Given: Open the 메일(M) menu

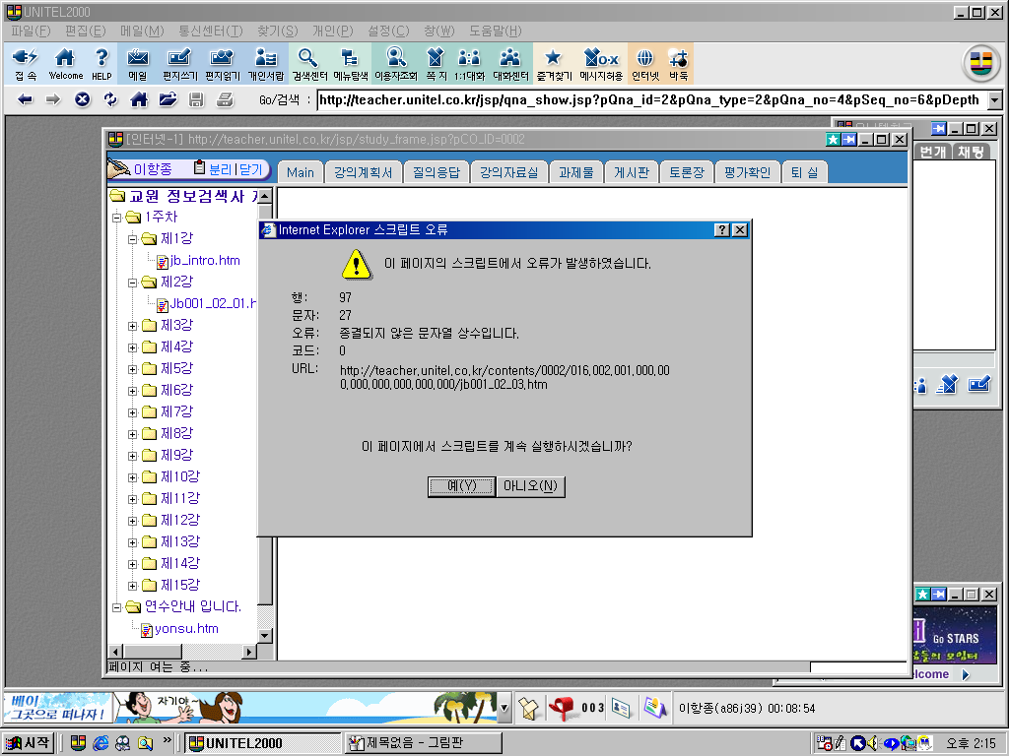Looking at the screenshot, I should pos(142,31).
